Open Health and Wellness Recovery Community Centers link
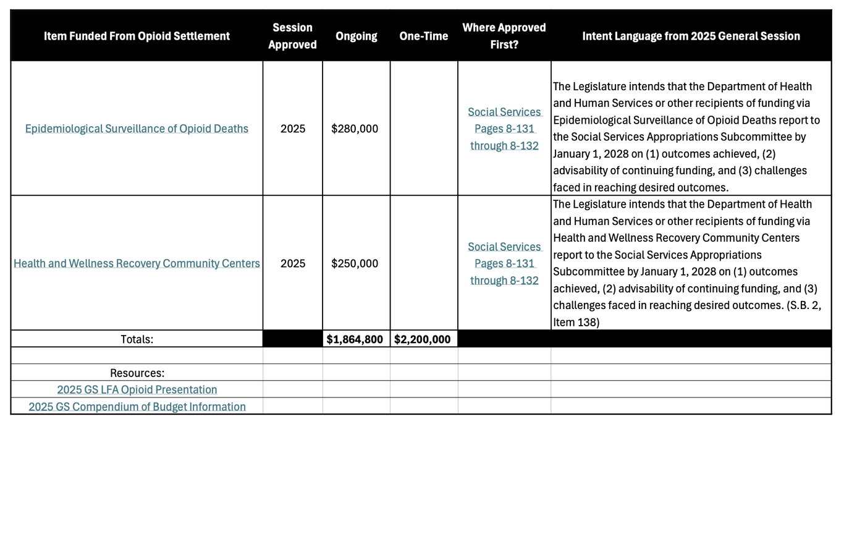 (137, 263)
